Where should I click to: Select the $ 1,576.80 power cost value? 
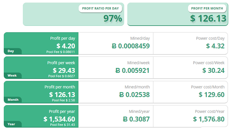[209, 119]
